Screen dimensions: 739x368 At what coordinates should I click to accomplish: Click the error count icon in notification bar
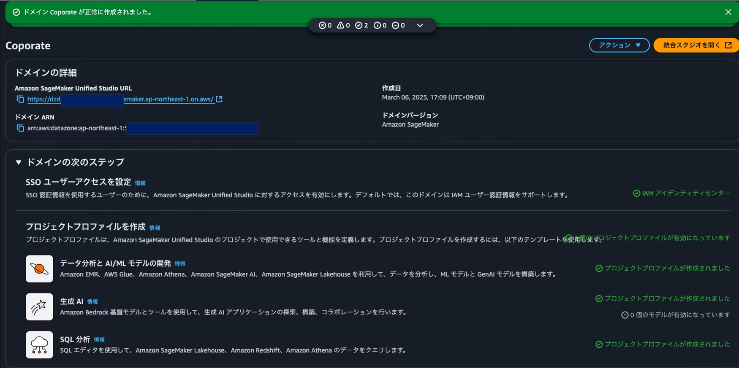tap(322, 25)
